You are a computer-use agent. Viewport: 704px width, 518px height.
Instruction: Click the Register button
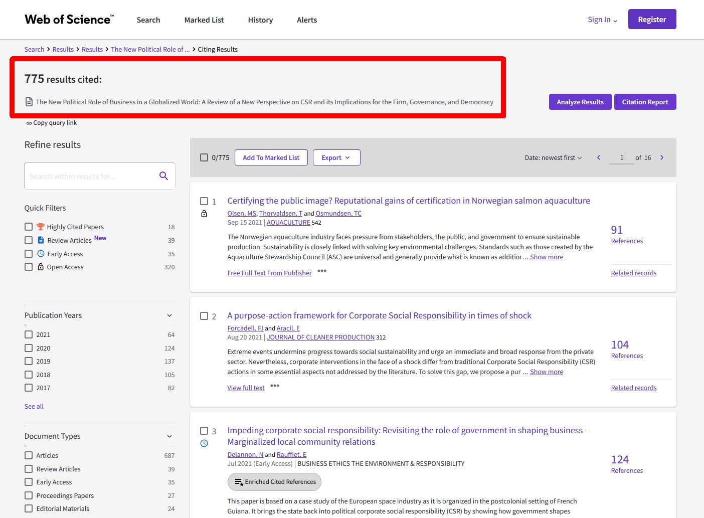pos(652,19)
